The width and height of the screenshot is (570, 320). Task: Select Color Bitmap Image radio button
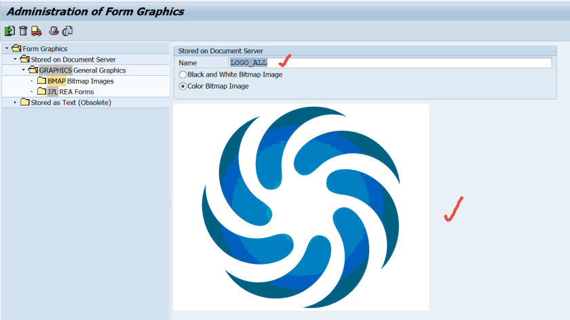(x=183, y=86)
